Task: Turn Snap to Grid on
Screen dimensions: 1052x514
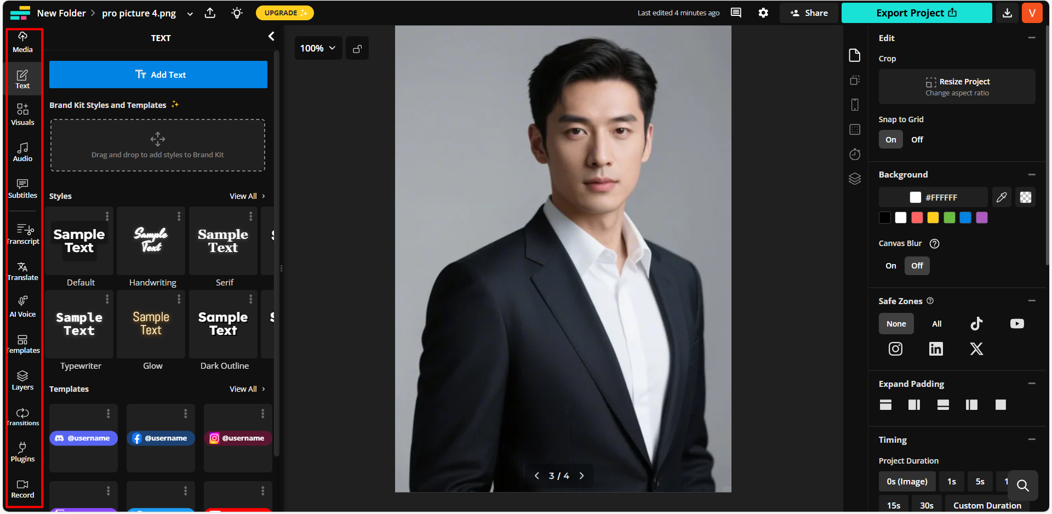Action: [891, 140]
